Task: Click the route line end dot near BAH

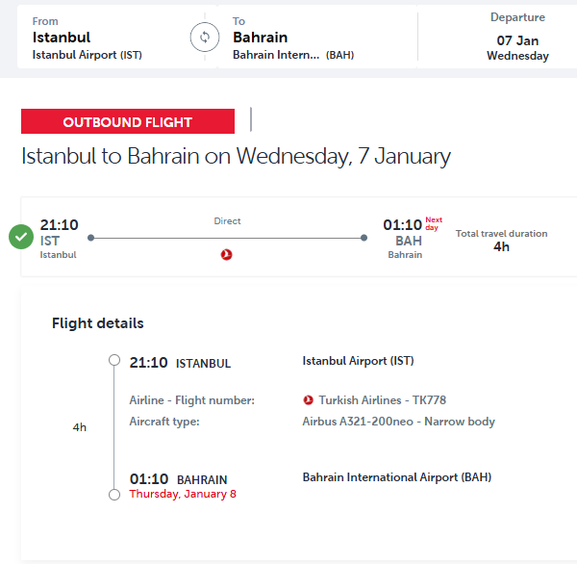Action: pos(364,237)
